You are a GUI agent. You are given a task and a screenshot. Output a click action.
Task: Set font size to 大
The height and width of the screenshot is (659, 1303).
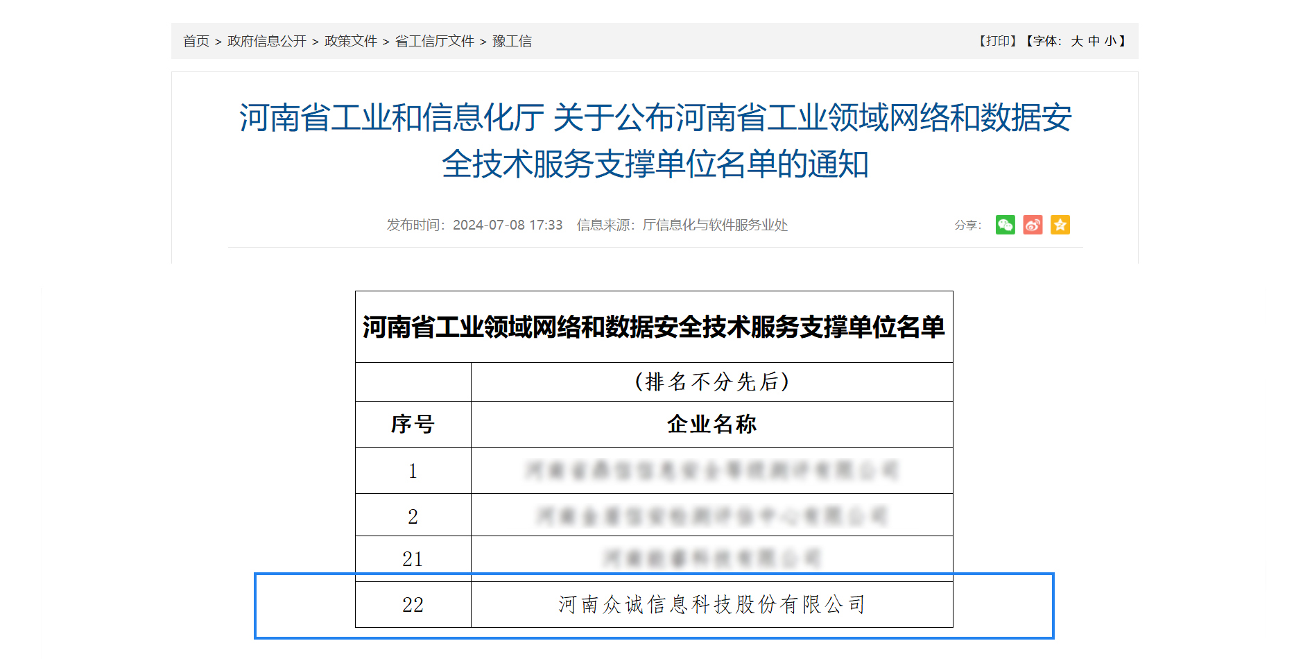[x=1076, y=42]
